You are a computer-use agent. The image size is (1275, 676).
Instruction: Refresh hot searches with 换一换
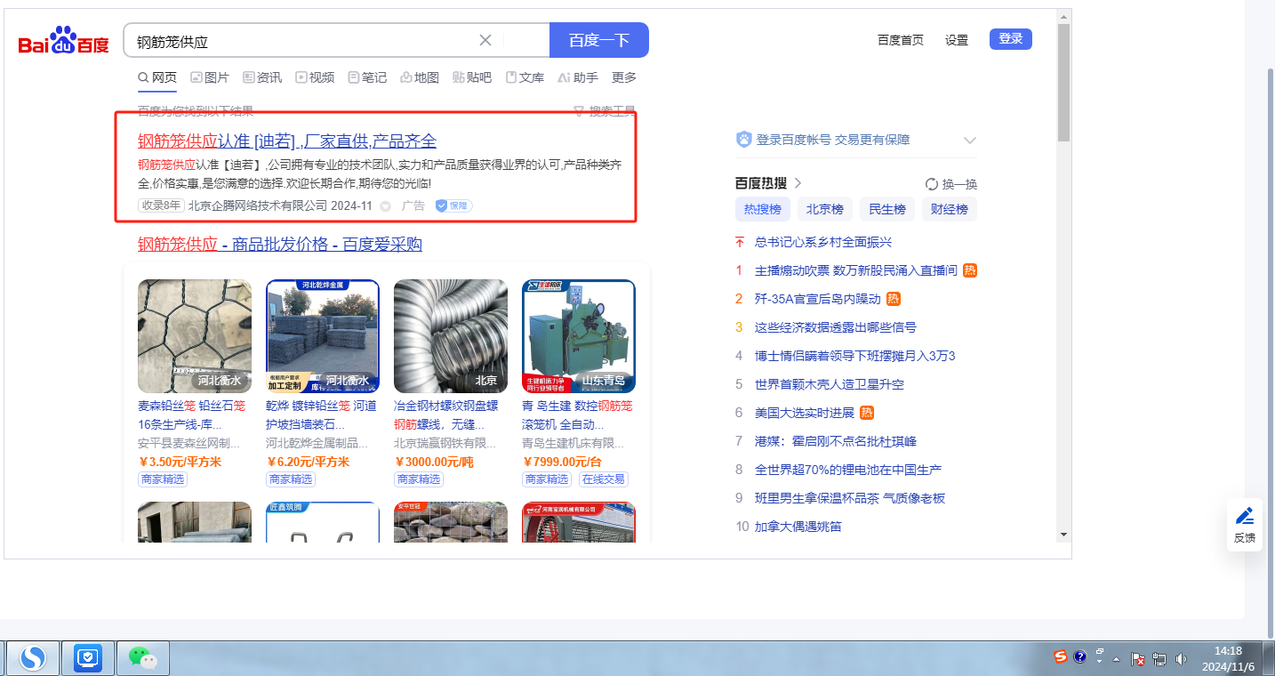pyautogui.click(x=951, y=184)
